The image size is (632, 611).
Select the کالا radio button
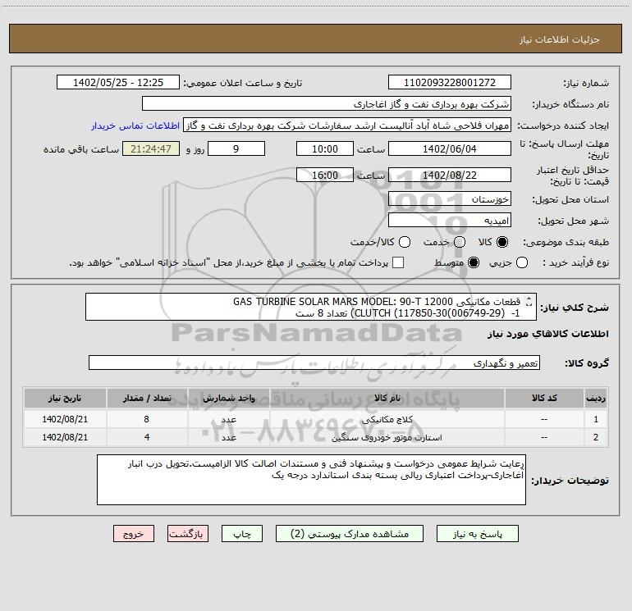[502, 242]
